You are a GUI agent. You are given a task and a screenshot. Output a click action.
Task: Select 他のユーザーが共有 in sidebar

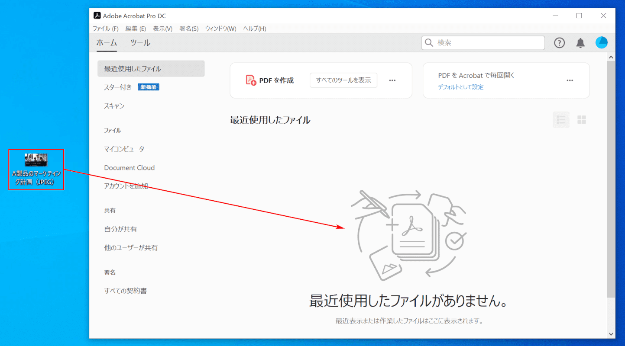(x=131, y=248)
